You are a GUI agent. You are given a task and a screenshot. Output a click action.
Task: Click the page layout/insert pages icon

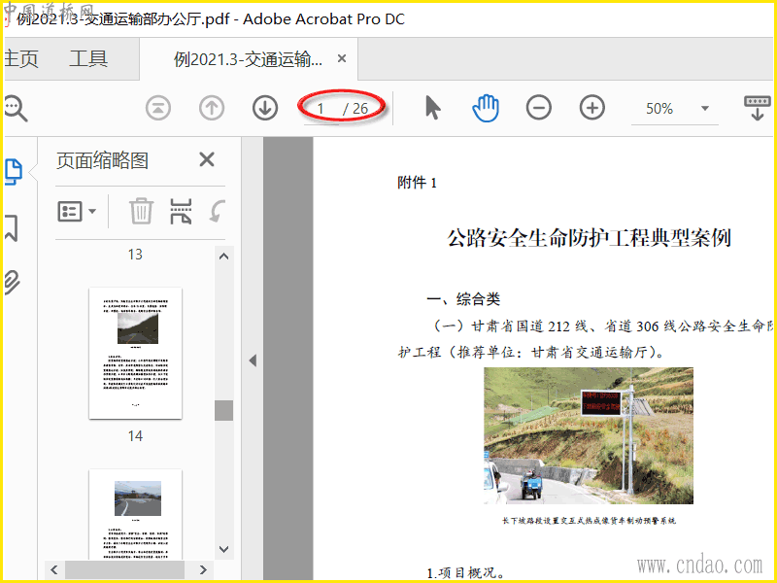pos(181,212)
